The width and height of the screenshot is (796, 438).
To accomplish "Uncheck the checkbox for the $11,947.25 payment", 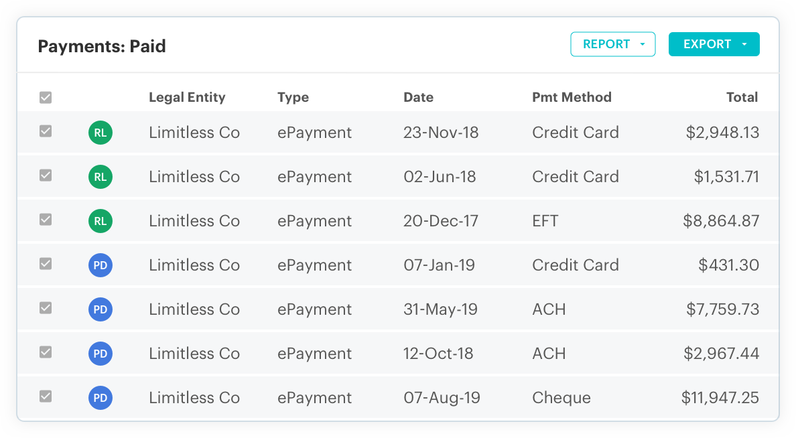I will (x=46, y=397).
